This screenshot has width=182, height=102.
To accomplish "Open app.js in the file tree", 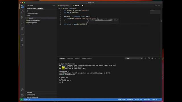I will (x=41, y=18).
